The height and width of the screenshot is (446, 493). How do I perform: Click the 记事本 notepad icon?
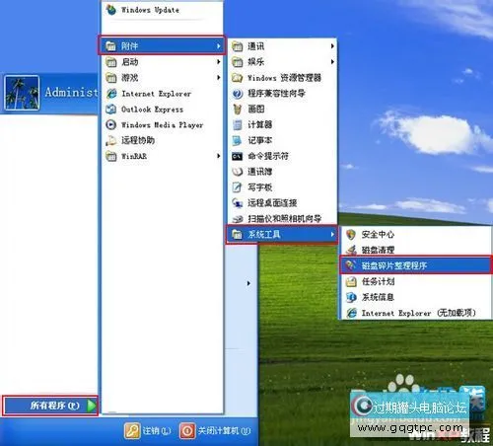pyautogui.click(x=238, y=140)
